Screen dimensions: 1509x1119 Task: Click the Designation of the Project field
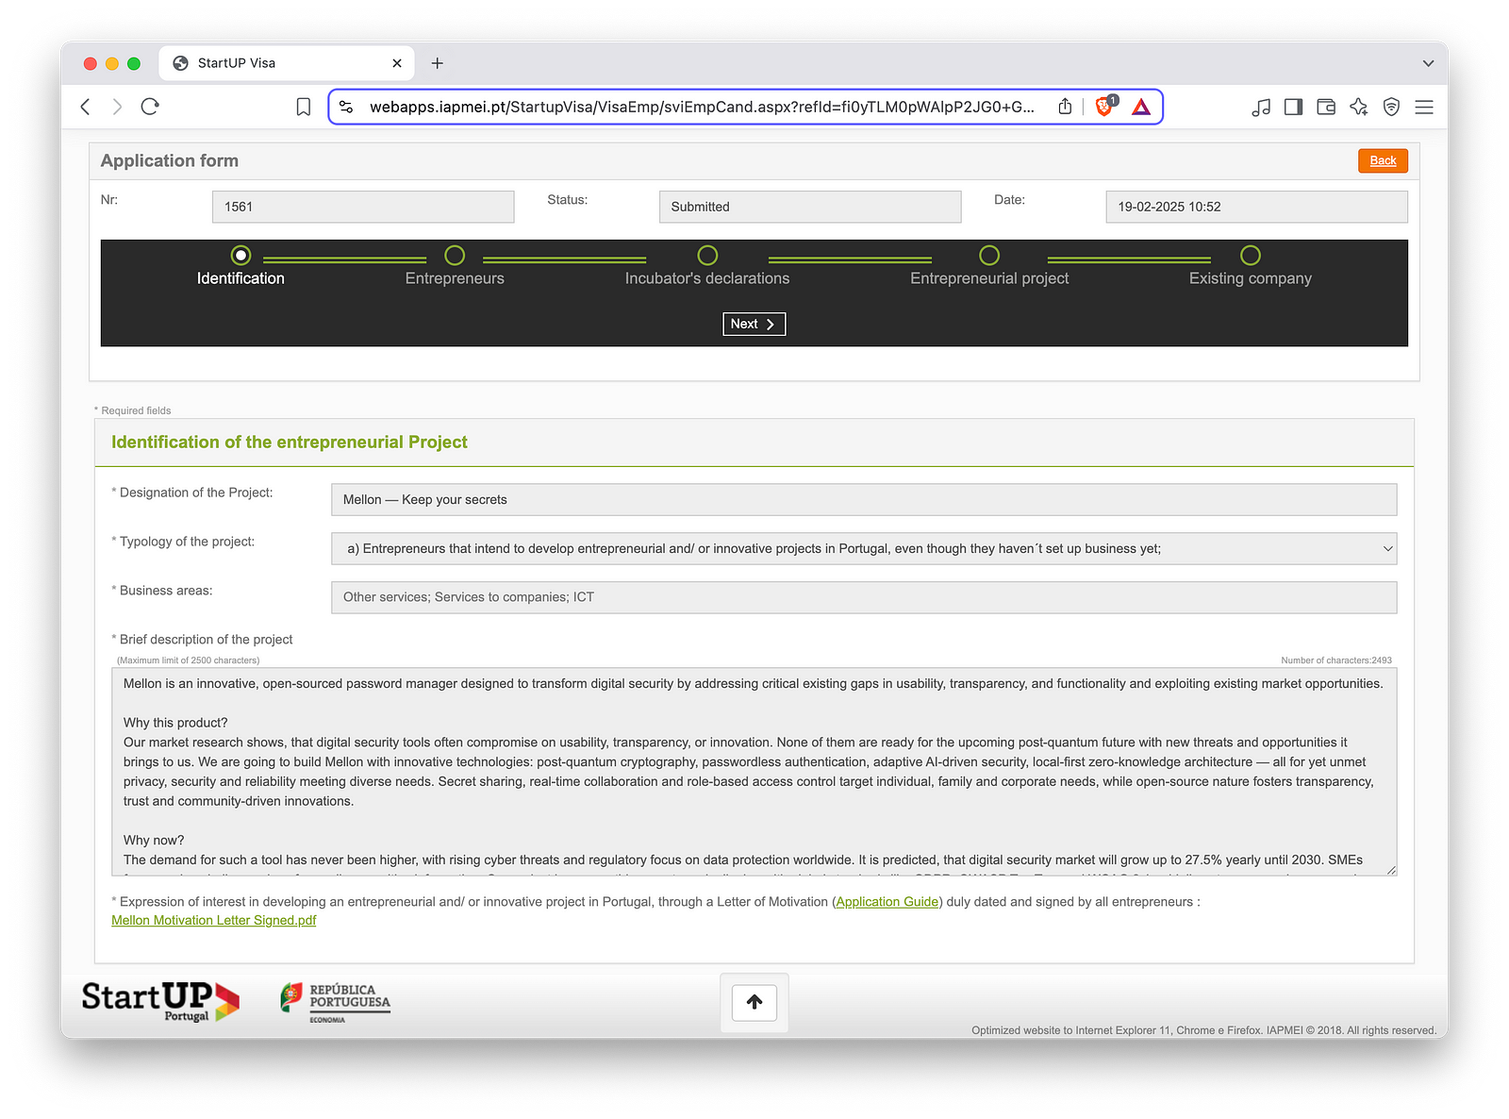(x=864, y=499)
